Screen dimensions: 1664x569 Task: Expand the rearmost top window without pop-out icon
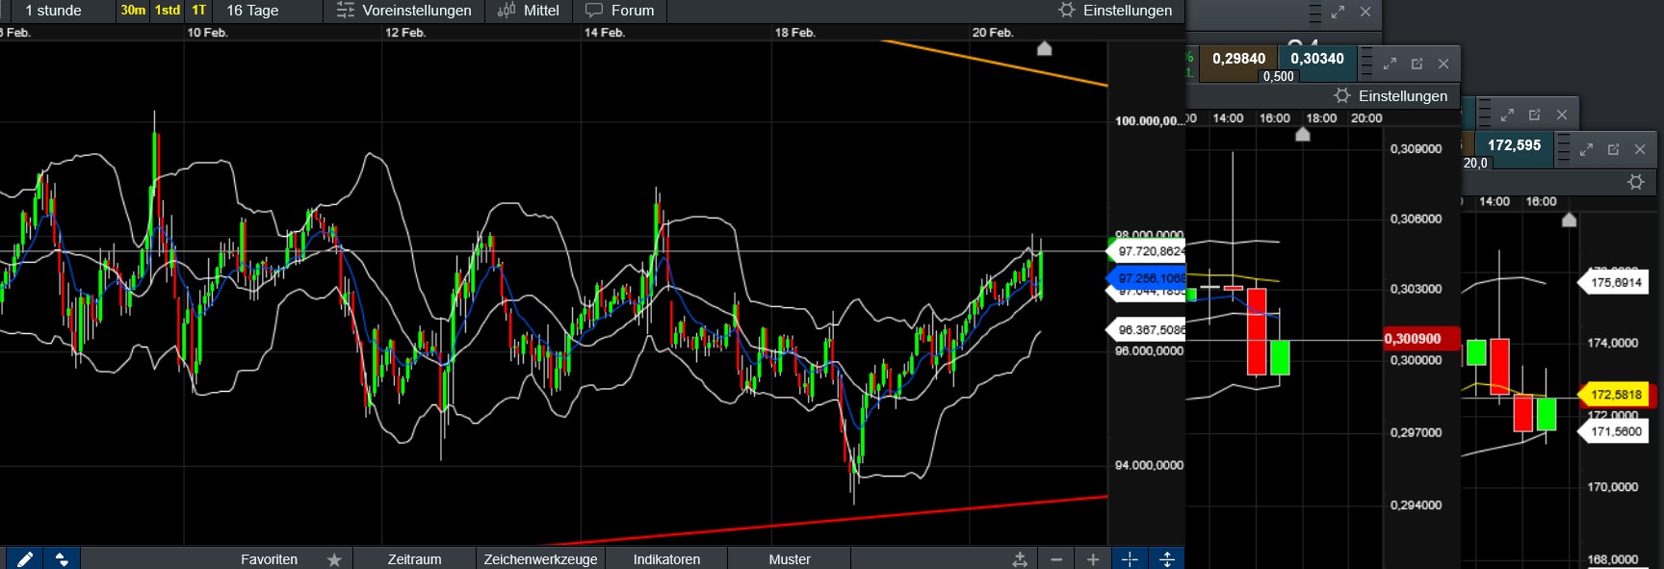(1338, 12)
